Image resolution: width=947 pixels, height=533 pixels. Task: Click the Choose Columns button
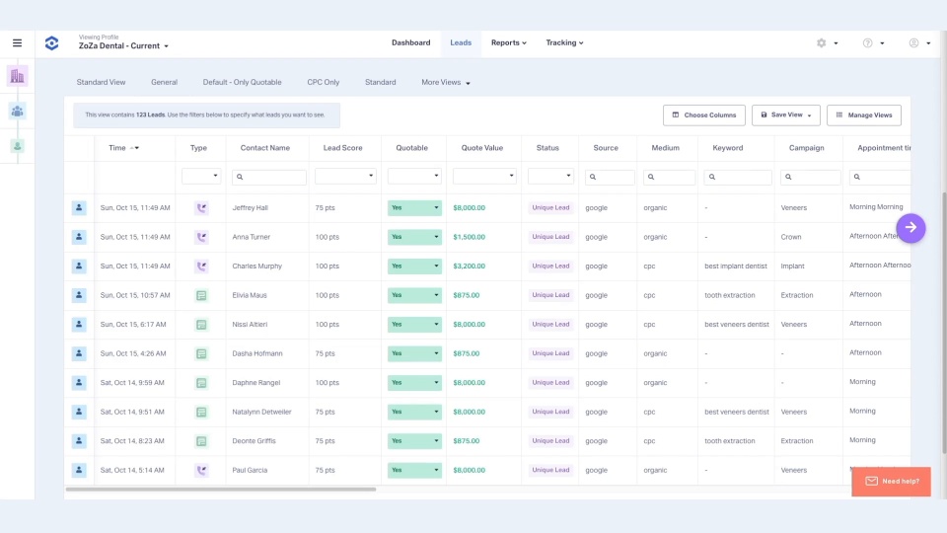click(703, 115)
